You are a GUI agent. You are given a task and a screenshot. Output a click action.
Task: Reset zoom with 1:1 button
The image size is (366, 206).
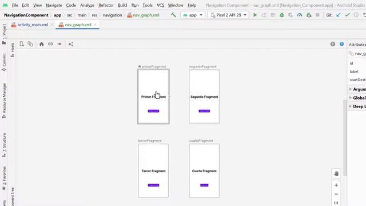[x=336, y=203]
